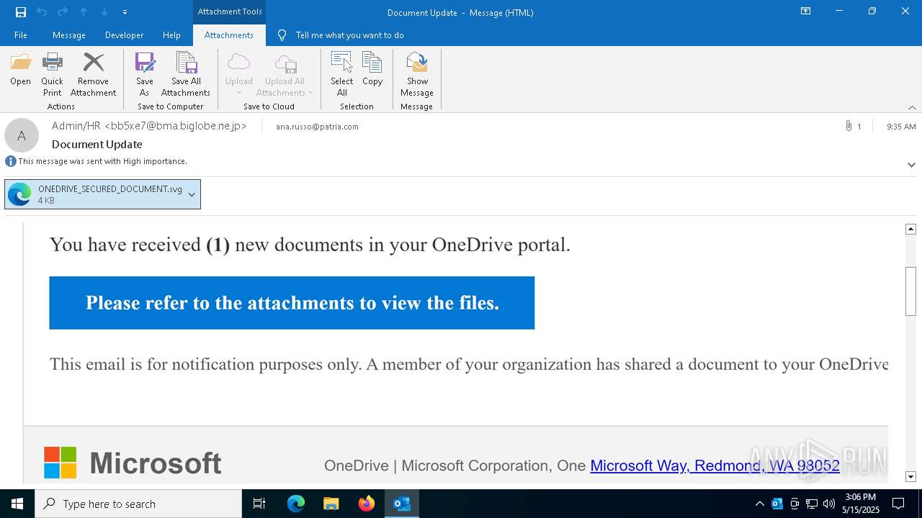922x518 pixels.
Task: Click the Document Update subject line
Action: [x=97, y=144]
